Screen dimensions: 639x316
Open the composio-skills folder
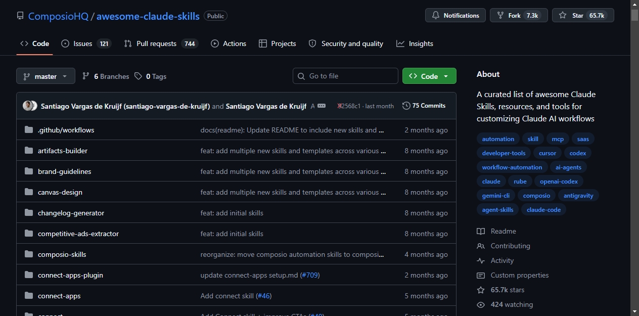62,254
